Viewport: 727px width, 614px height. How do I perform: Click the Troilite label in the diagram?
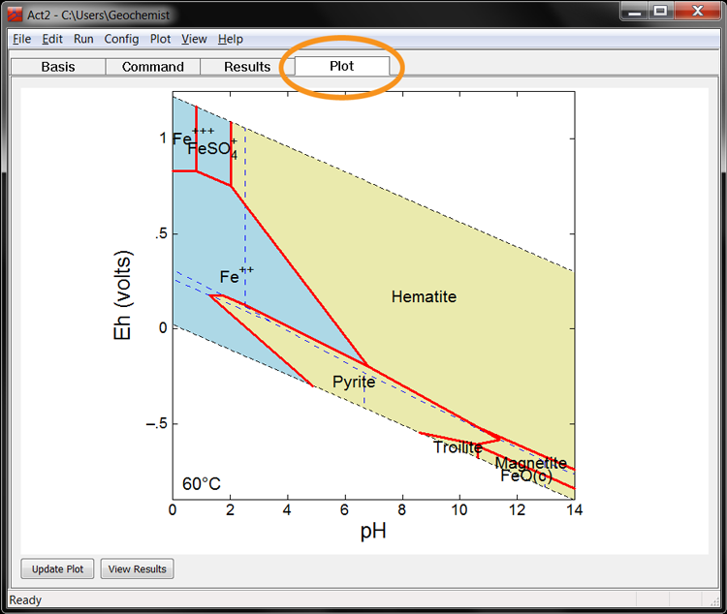click(x=458, y=447)
